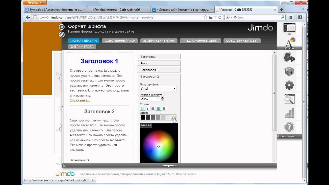This screenshot has width=329, height=185.
Task: Open the gear settings icon in sidebar
Action: [289, 85]
